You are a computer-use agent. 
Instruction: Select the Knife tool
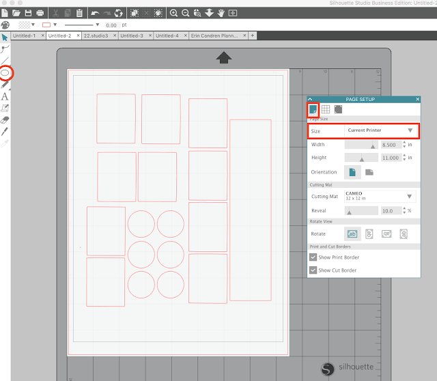tap(5, 131)
